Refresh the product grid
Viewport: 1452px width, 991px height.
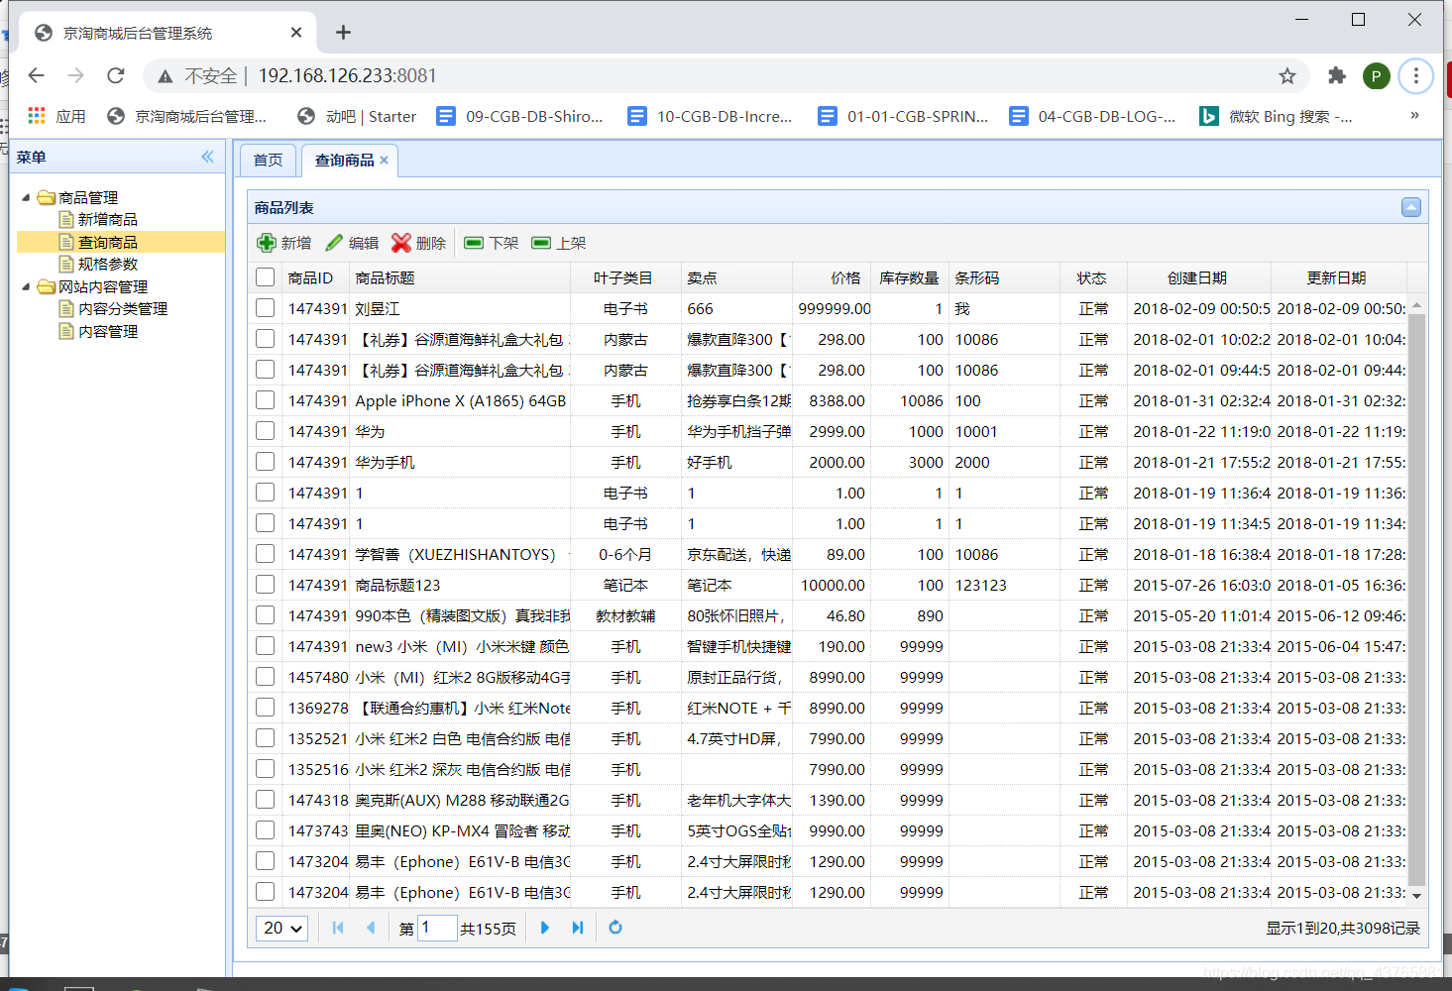[615, 928]
